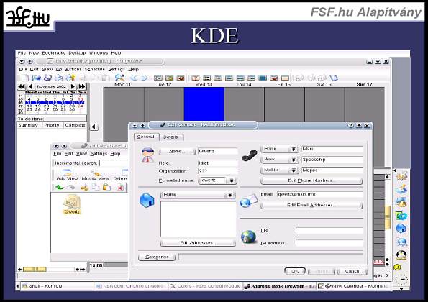
Task: Switch to Address Book Browser taskbar entry
Action: click(280, 286)
